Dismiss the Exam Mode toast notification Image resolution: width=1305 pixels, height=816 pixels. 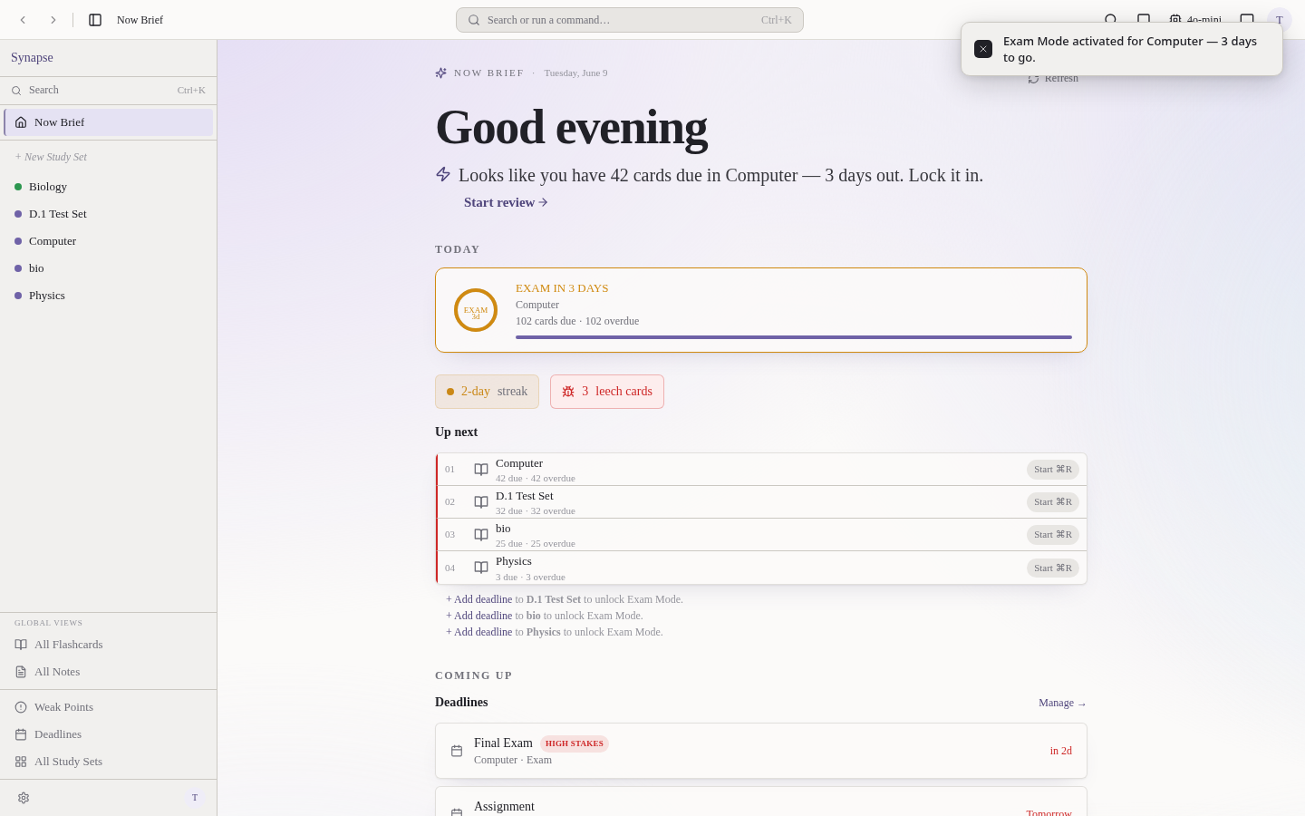click(x=983, y=49)
